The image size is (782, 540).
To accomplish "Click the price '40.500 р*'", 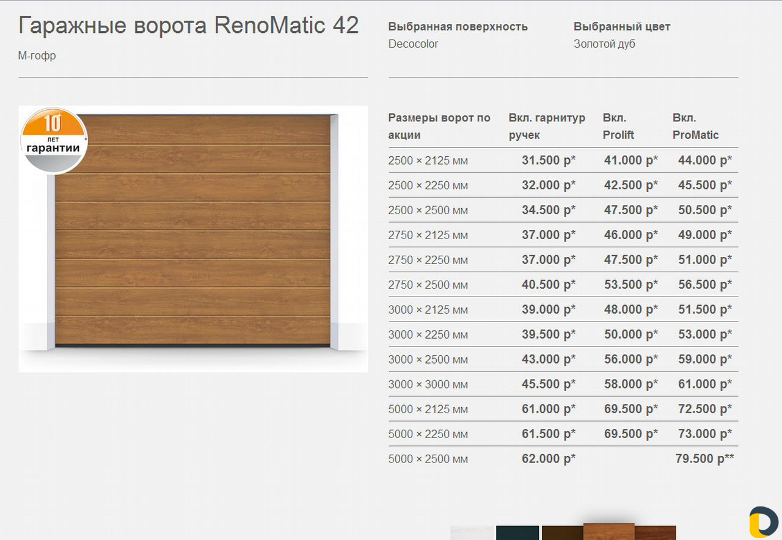I will 549,285.
